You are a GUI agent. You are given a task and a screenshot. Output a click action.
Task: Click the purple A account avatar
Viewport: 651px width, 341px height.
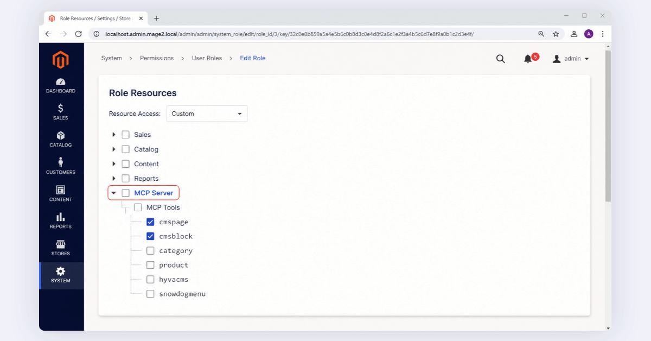tap(589, 34)
